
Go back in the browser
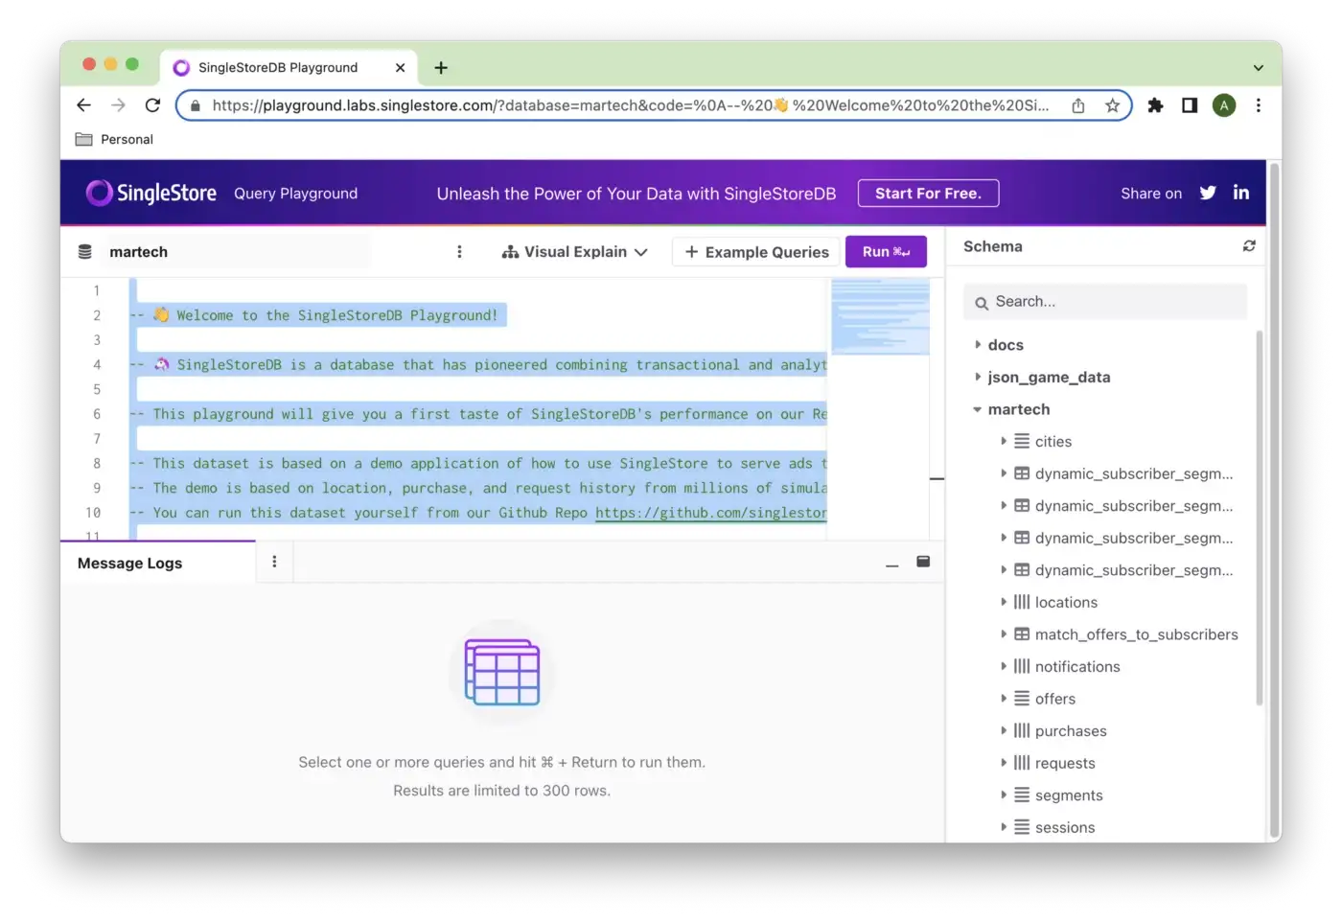pyautogui.click(x=84, y=105)
